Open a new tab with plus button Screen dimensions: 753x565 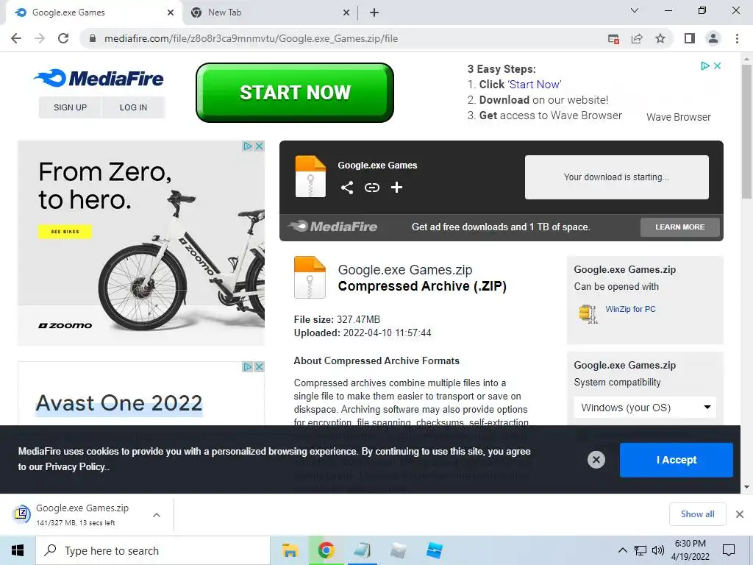pos(374,13)
